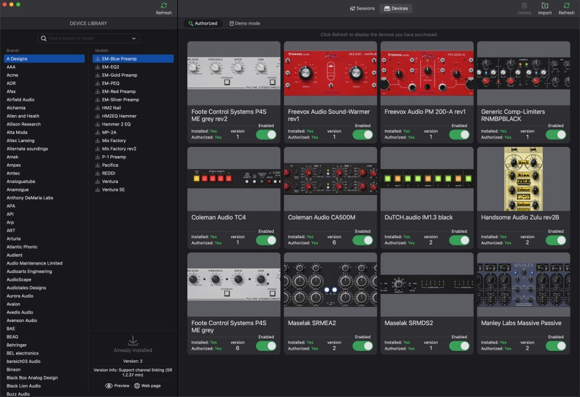The height and width of the screenshot is (397, 580).
Task: Click the download icon beside HM2EQ Hammer
Action: pyautogui.click(x=98, y=116)
